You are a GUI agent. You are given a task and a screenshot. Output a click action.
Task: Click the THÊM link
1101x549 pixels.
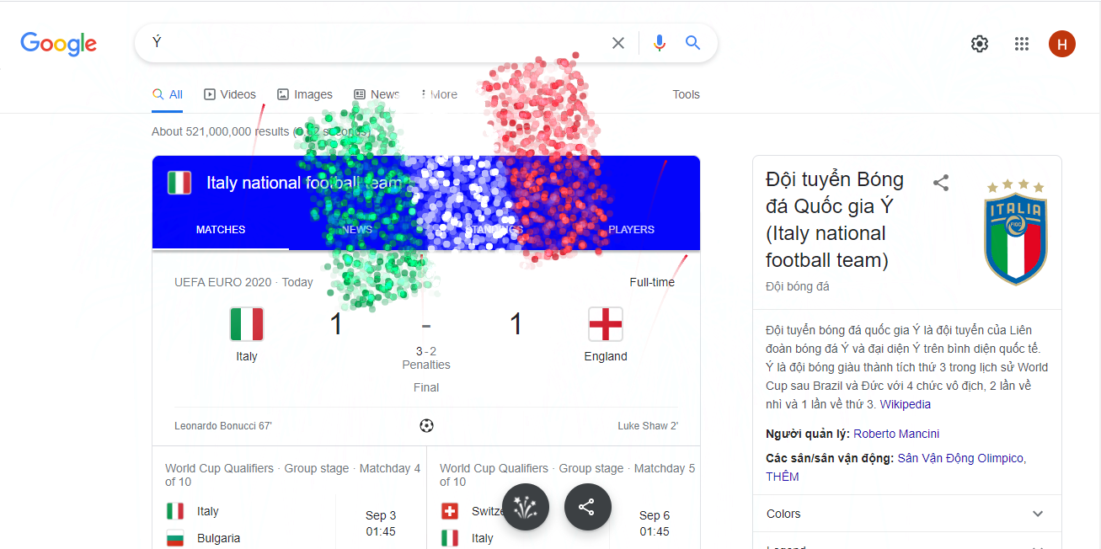click(x=783, y=477)
